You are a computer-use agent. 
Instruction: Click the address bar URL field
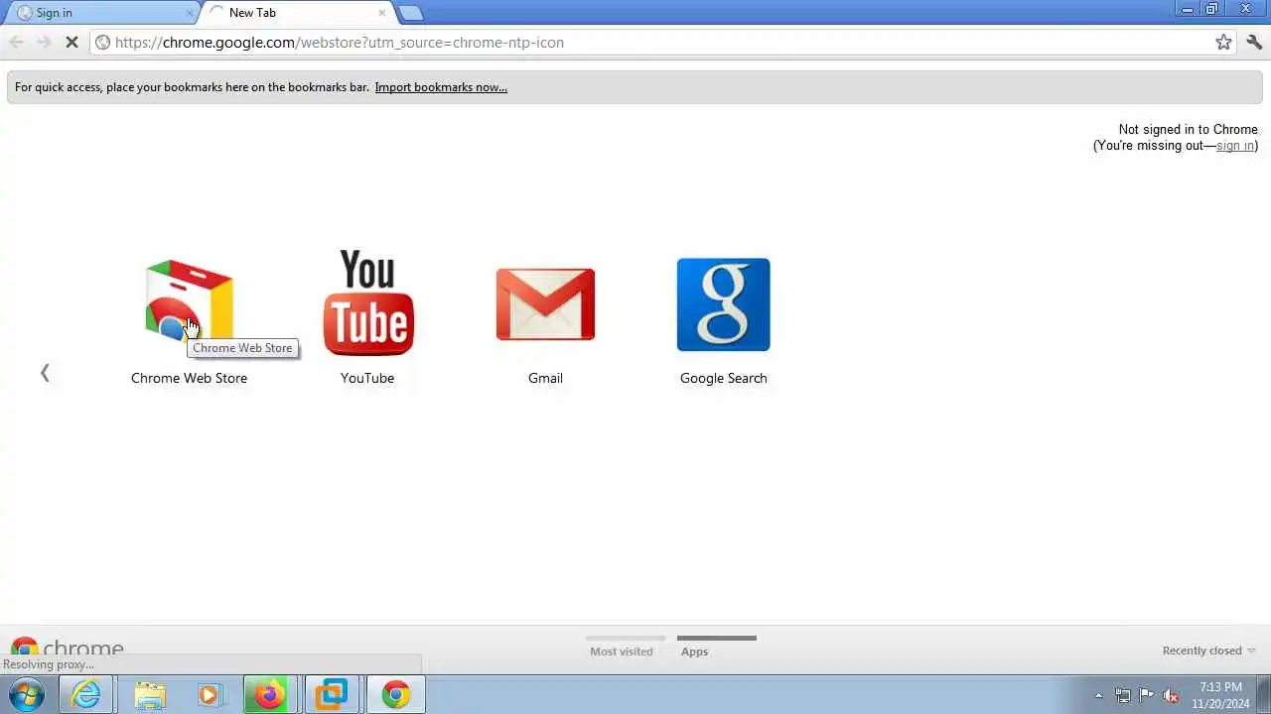point(660,43)
